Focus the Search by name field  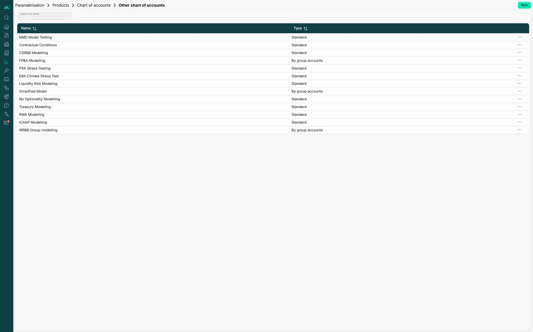(45, 16)
